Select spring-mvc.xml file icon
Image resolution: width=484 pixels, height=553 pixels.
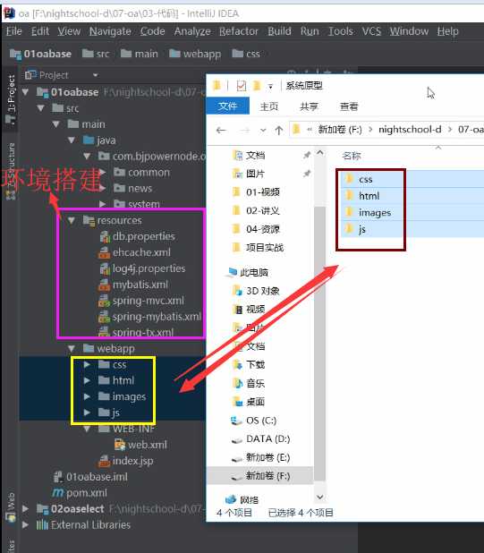[105, 301]
